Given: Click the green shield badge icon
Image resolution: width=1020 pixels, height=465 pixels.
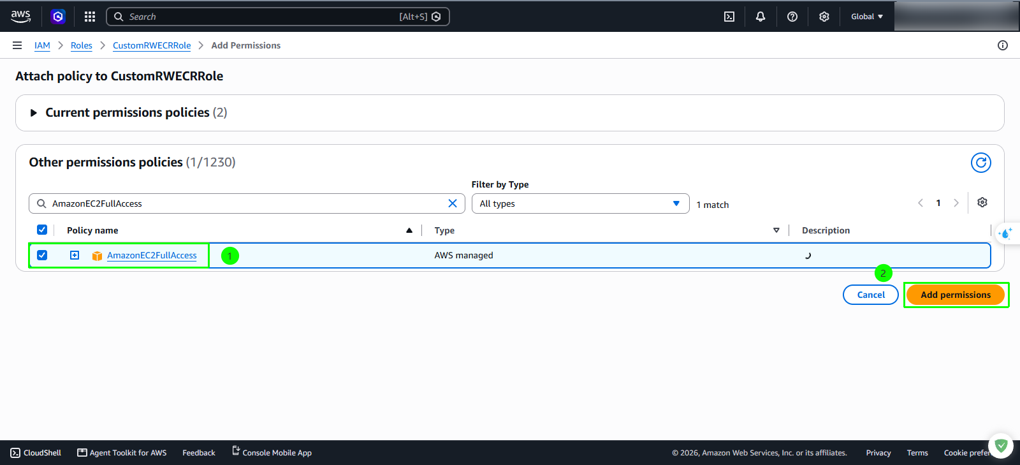Looking at the screenshot, I should 1001,446.
